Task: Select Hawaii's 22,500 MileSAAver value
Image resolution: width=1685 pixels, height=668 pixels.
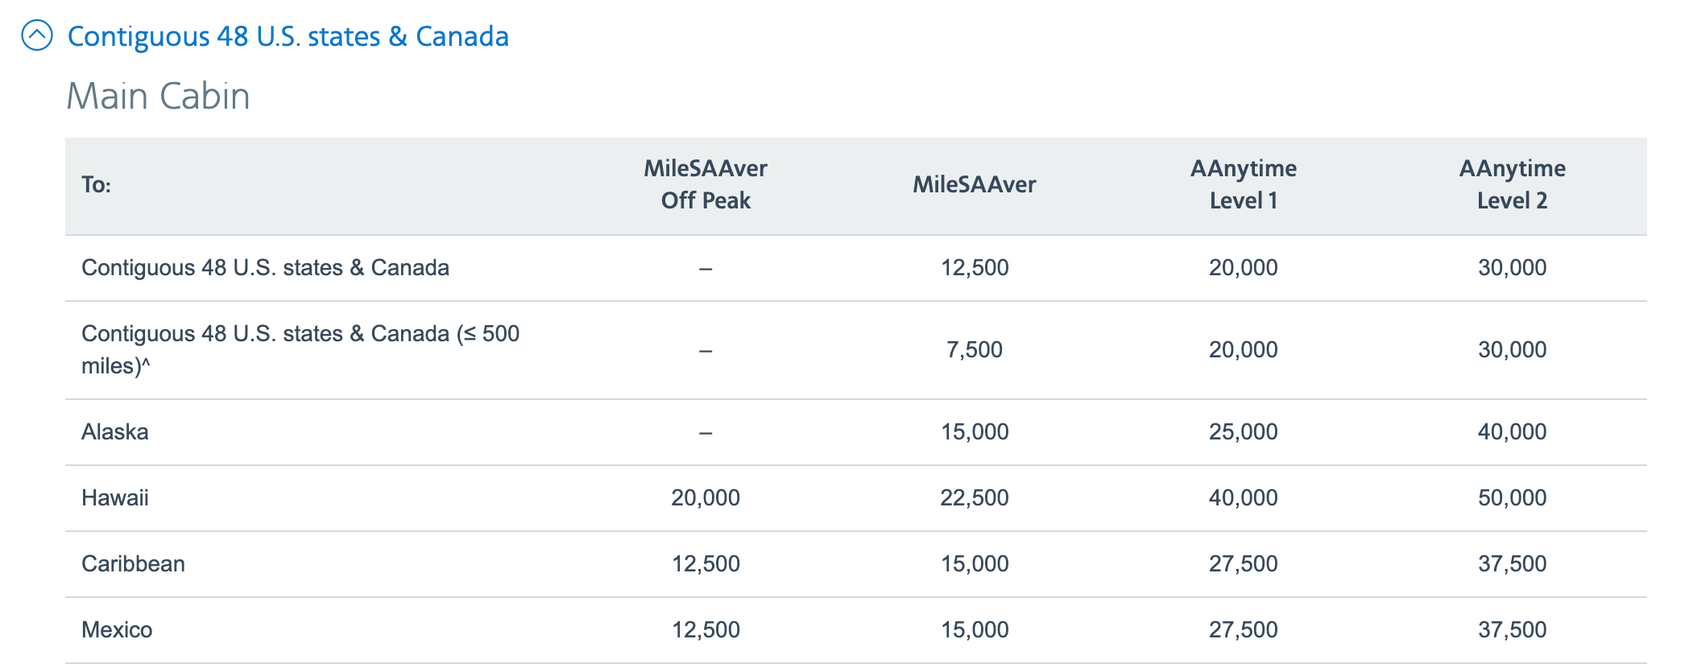Action: [x=975, y=497]
